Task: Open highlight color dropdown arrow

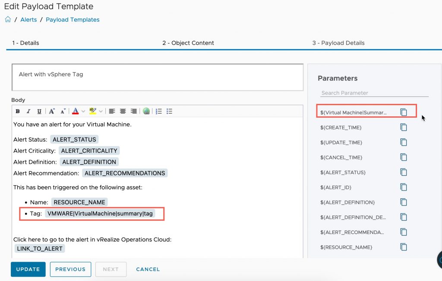Action: 101,112
